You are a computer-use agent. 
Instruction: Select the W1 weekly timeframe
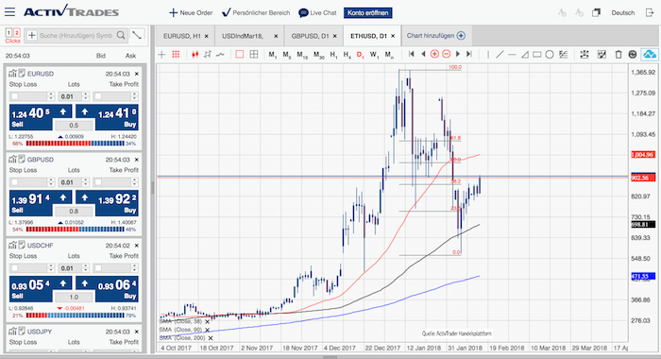(x=374, y=55)
